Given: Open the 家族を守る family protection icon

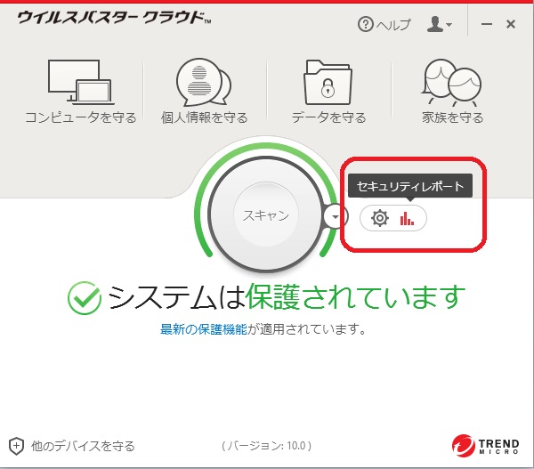Looking at the screenshot, I should click(x=451, y=83).
